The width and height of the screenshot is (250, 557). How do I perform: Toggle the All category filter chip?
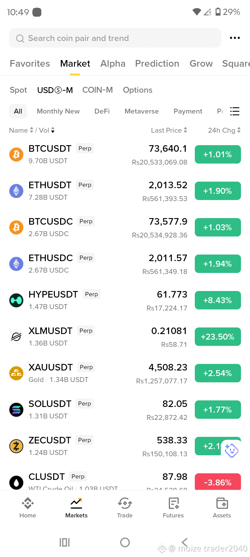pyautogui.click(x=18, y=111)
